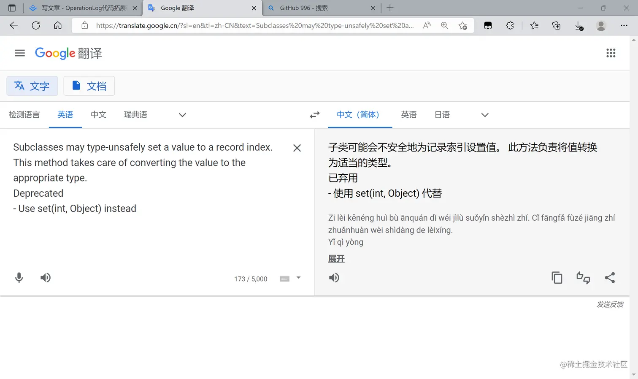Screen dimensions: 638x379
Task: Choose 日语 as target language
Action: [x=442, y=115]
